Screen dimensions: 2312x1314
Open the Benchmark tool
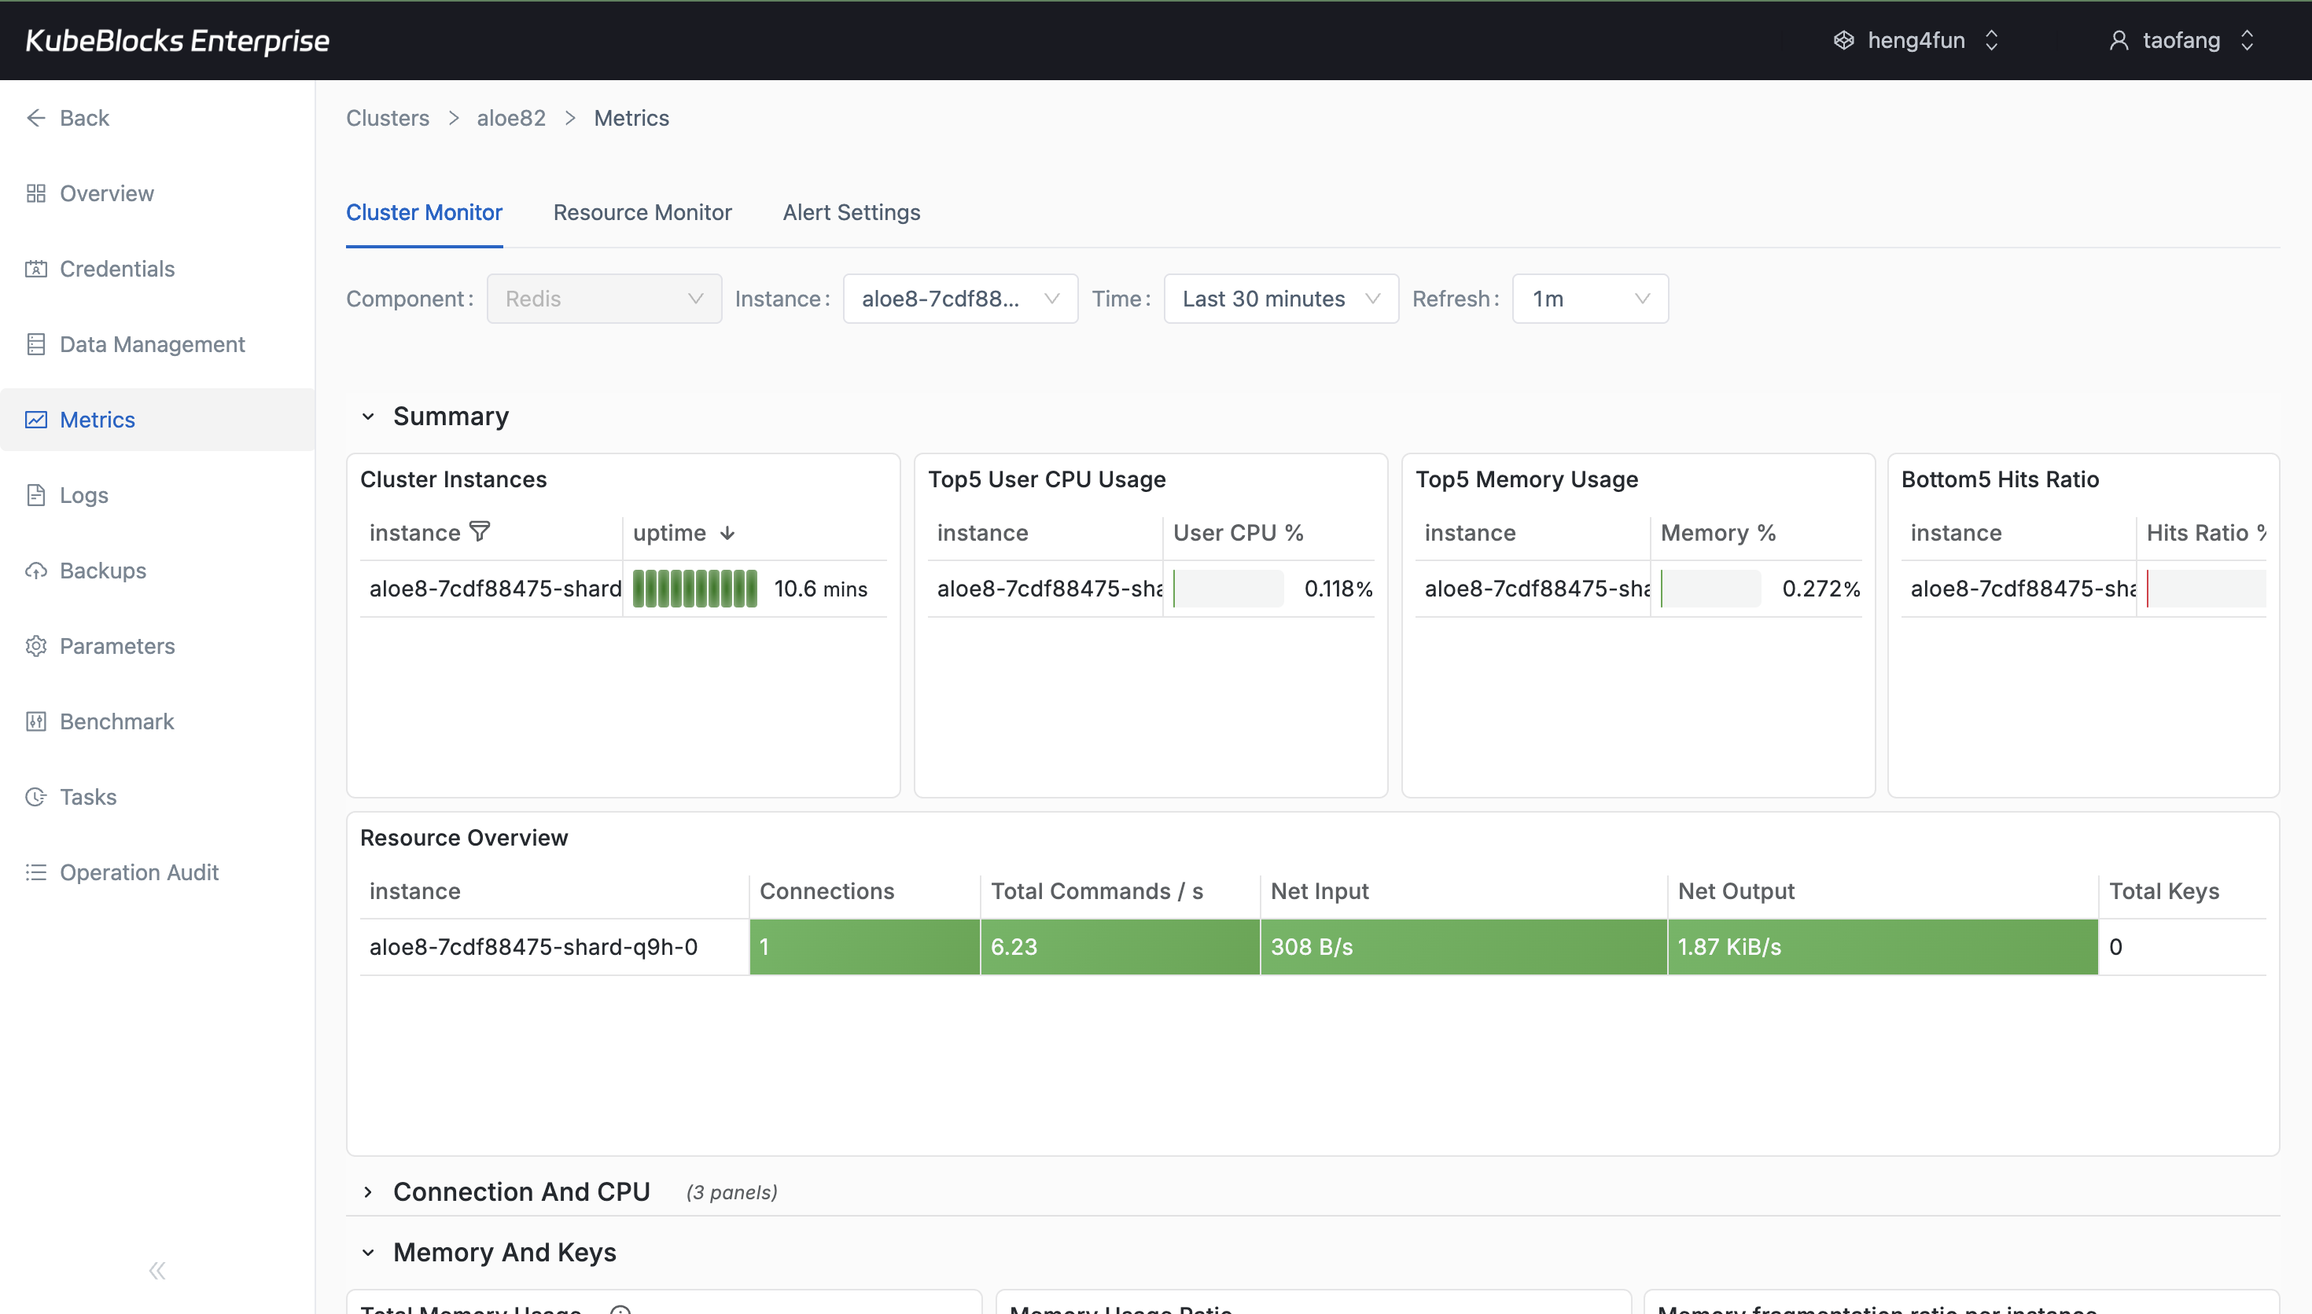tap(116, 721)
